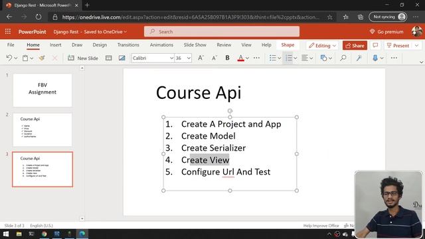Open Chrome from the taskbar
Screen dimensions: 425x239
click(x=44, y=234)
